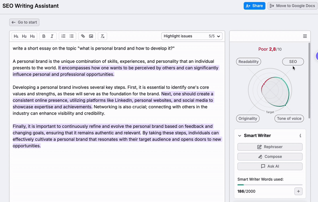Apply Heading 1 formatting
The image size is (318, 202).
click(16, 36)
